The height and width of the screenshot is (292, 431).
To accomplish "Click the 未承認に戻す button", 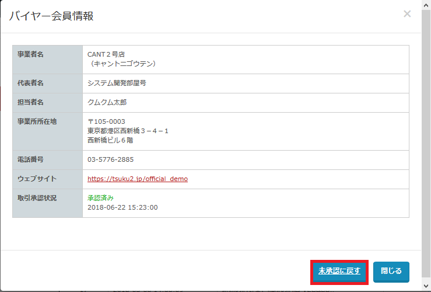I will point(339,271).
